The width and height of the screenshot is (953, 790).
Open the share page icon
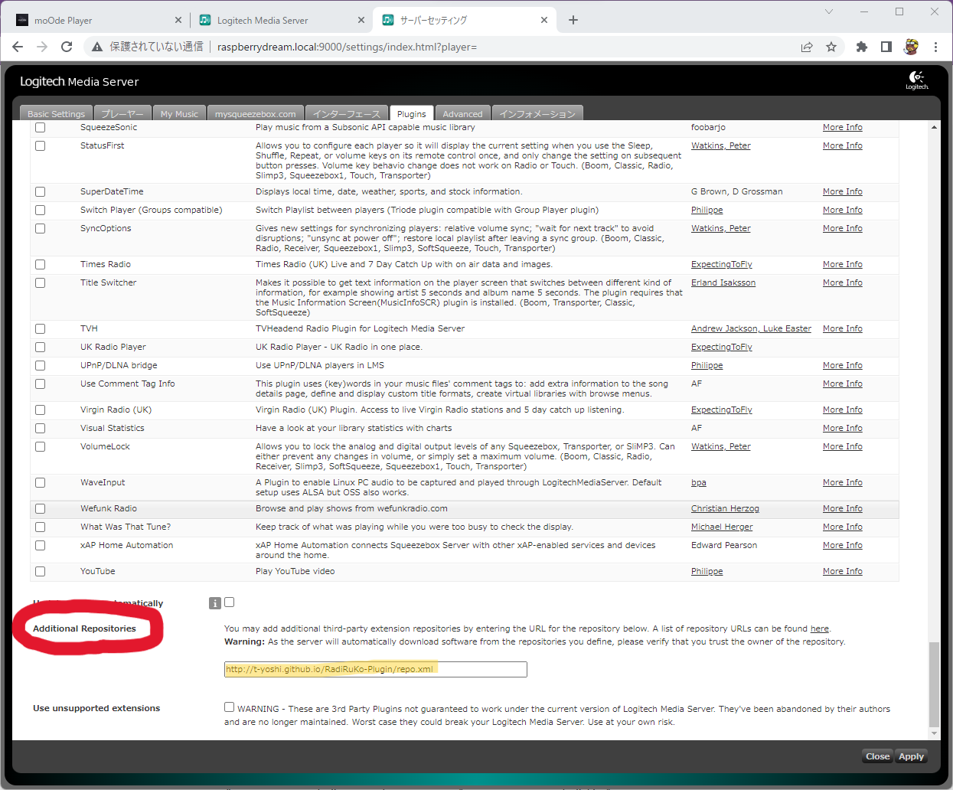(807, 47)
